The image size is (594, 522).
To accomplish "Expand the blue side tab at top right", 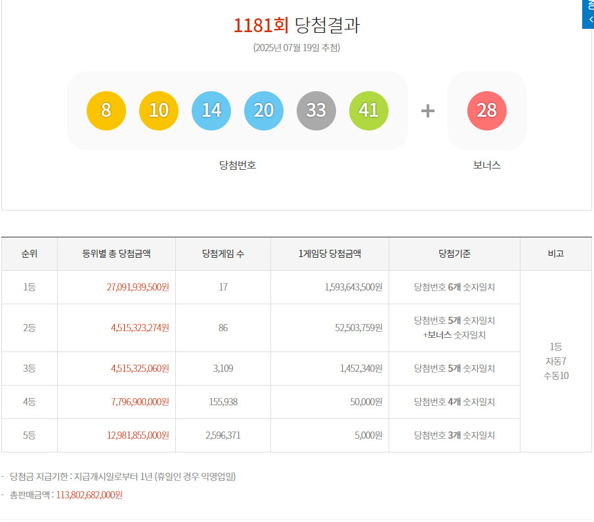I will pos(588,14).
